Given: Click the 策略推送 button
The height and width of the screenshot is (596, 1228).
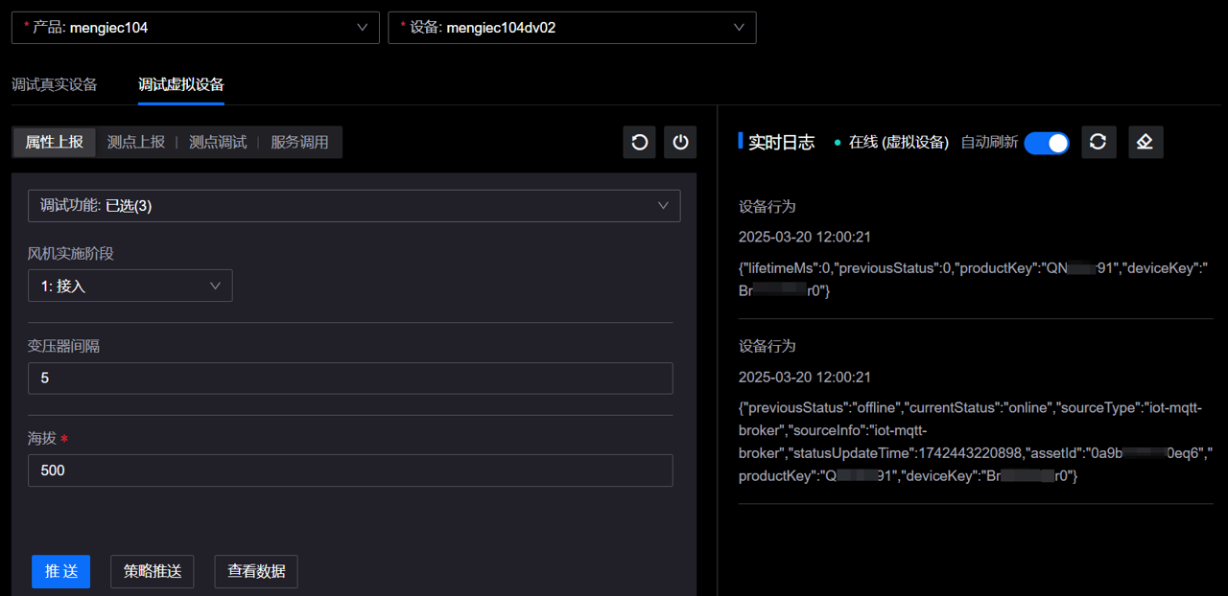Looking at the screenshot, I should 152,571.
